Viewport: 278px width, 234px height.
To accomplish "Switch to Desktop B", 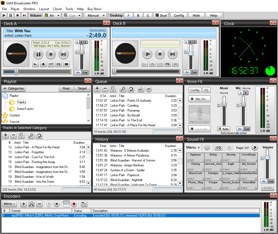I will point(138,15).
